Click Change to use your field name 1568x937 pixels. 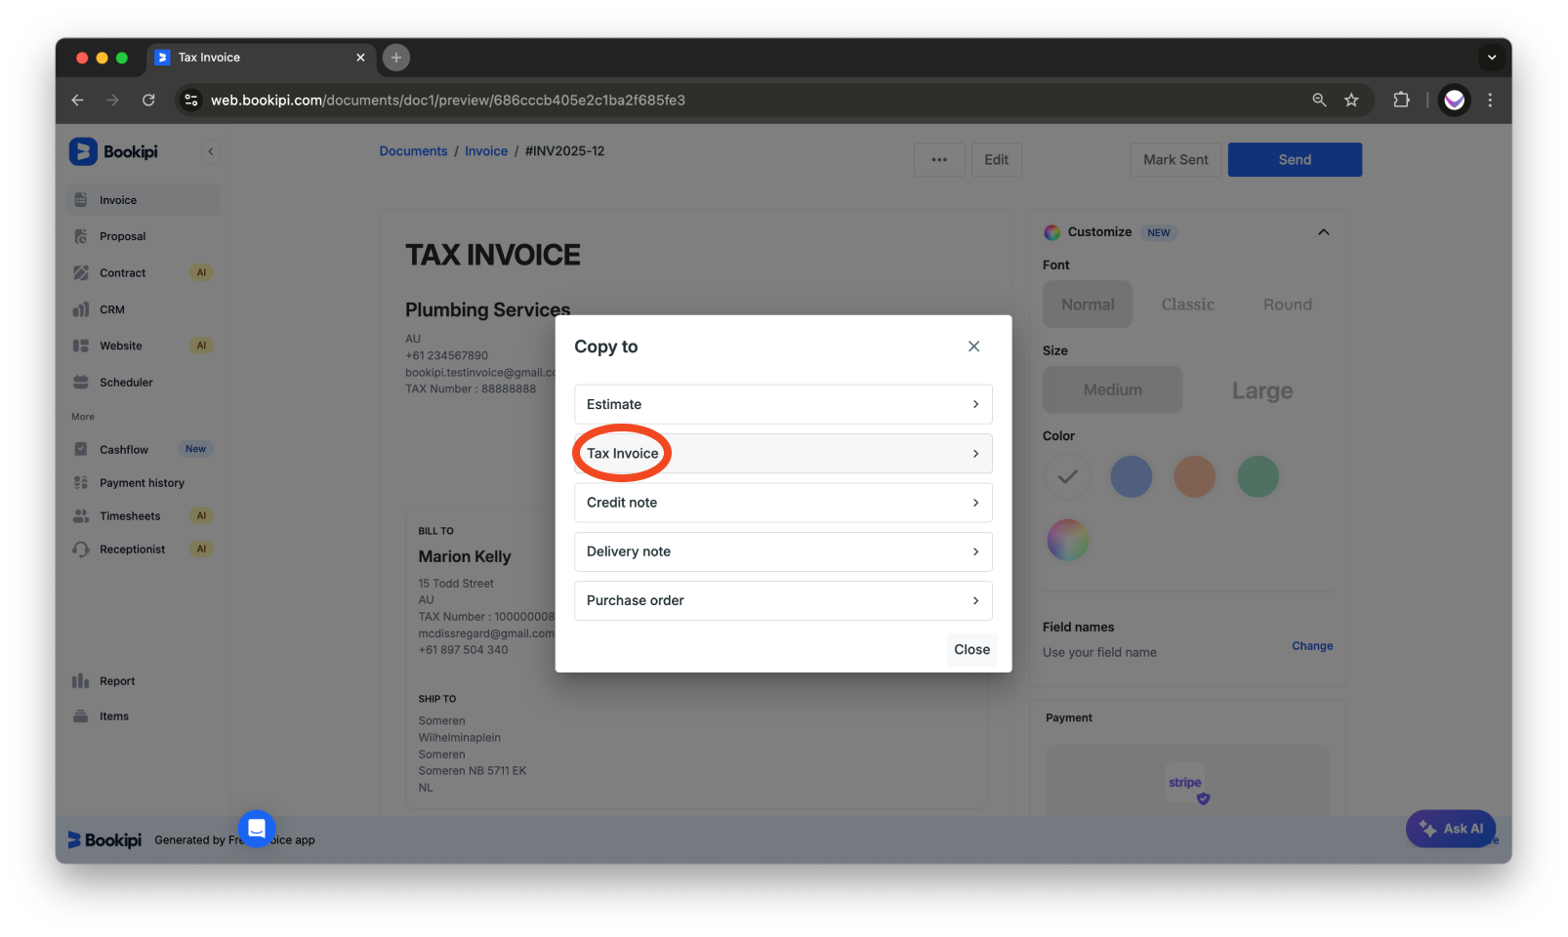tap(1312, 645)
